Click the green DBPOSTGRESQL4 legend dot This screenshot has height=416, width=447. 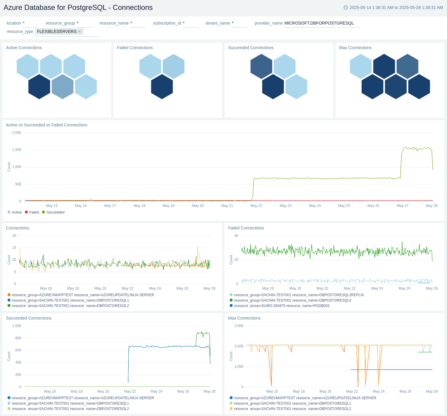click(231, 300)
